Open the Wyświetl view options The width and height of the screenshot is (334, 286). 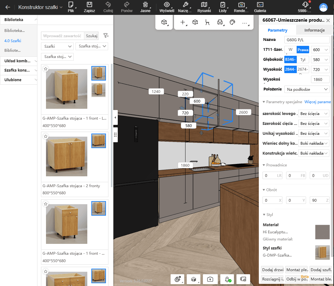167,7
